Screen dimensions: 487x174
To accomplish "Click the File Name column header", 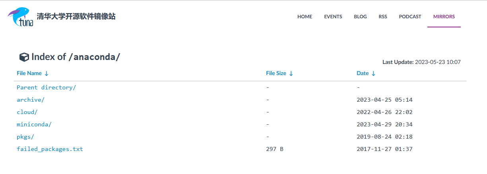I will point(29,73).
